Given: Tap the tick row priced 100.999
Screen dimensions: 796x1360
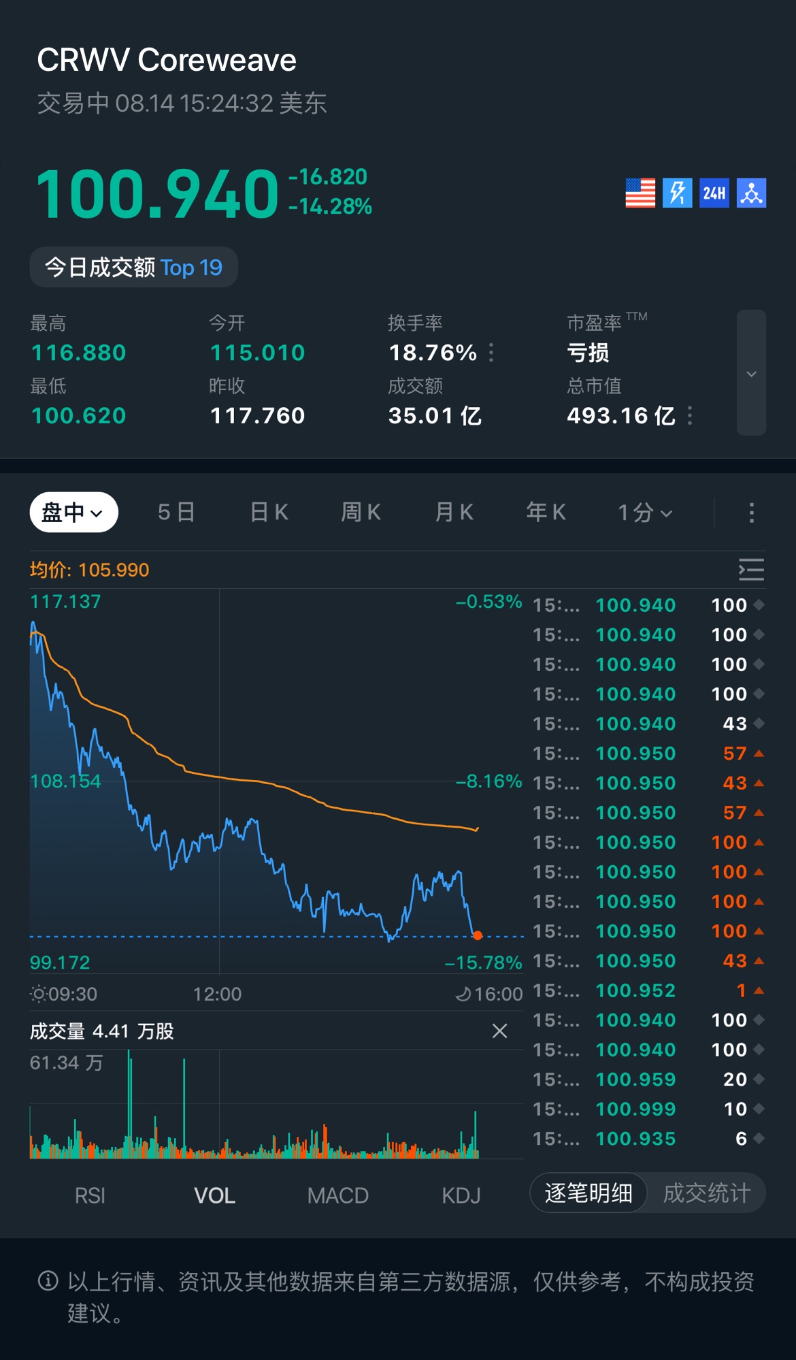Looking at the screenshot, I should coord(648,1109).
